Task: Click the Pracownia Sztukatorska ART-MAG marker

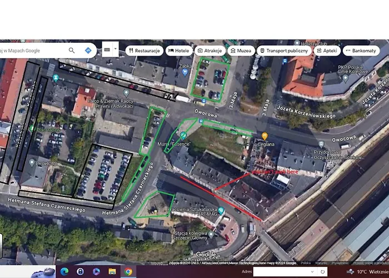Action: [x=221, y=210]
